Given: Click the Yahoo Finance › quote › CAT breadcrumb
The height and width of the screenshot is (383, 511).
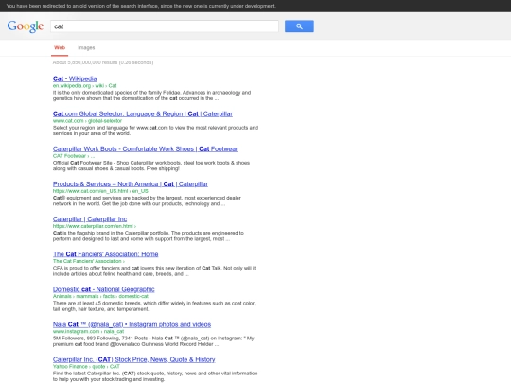Looking at the screenshot, I should [x=86, y=367].
